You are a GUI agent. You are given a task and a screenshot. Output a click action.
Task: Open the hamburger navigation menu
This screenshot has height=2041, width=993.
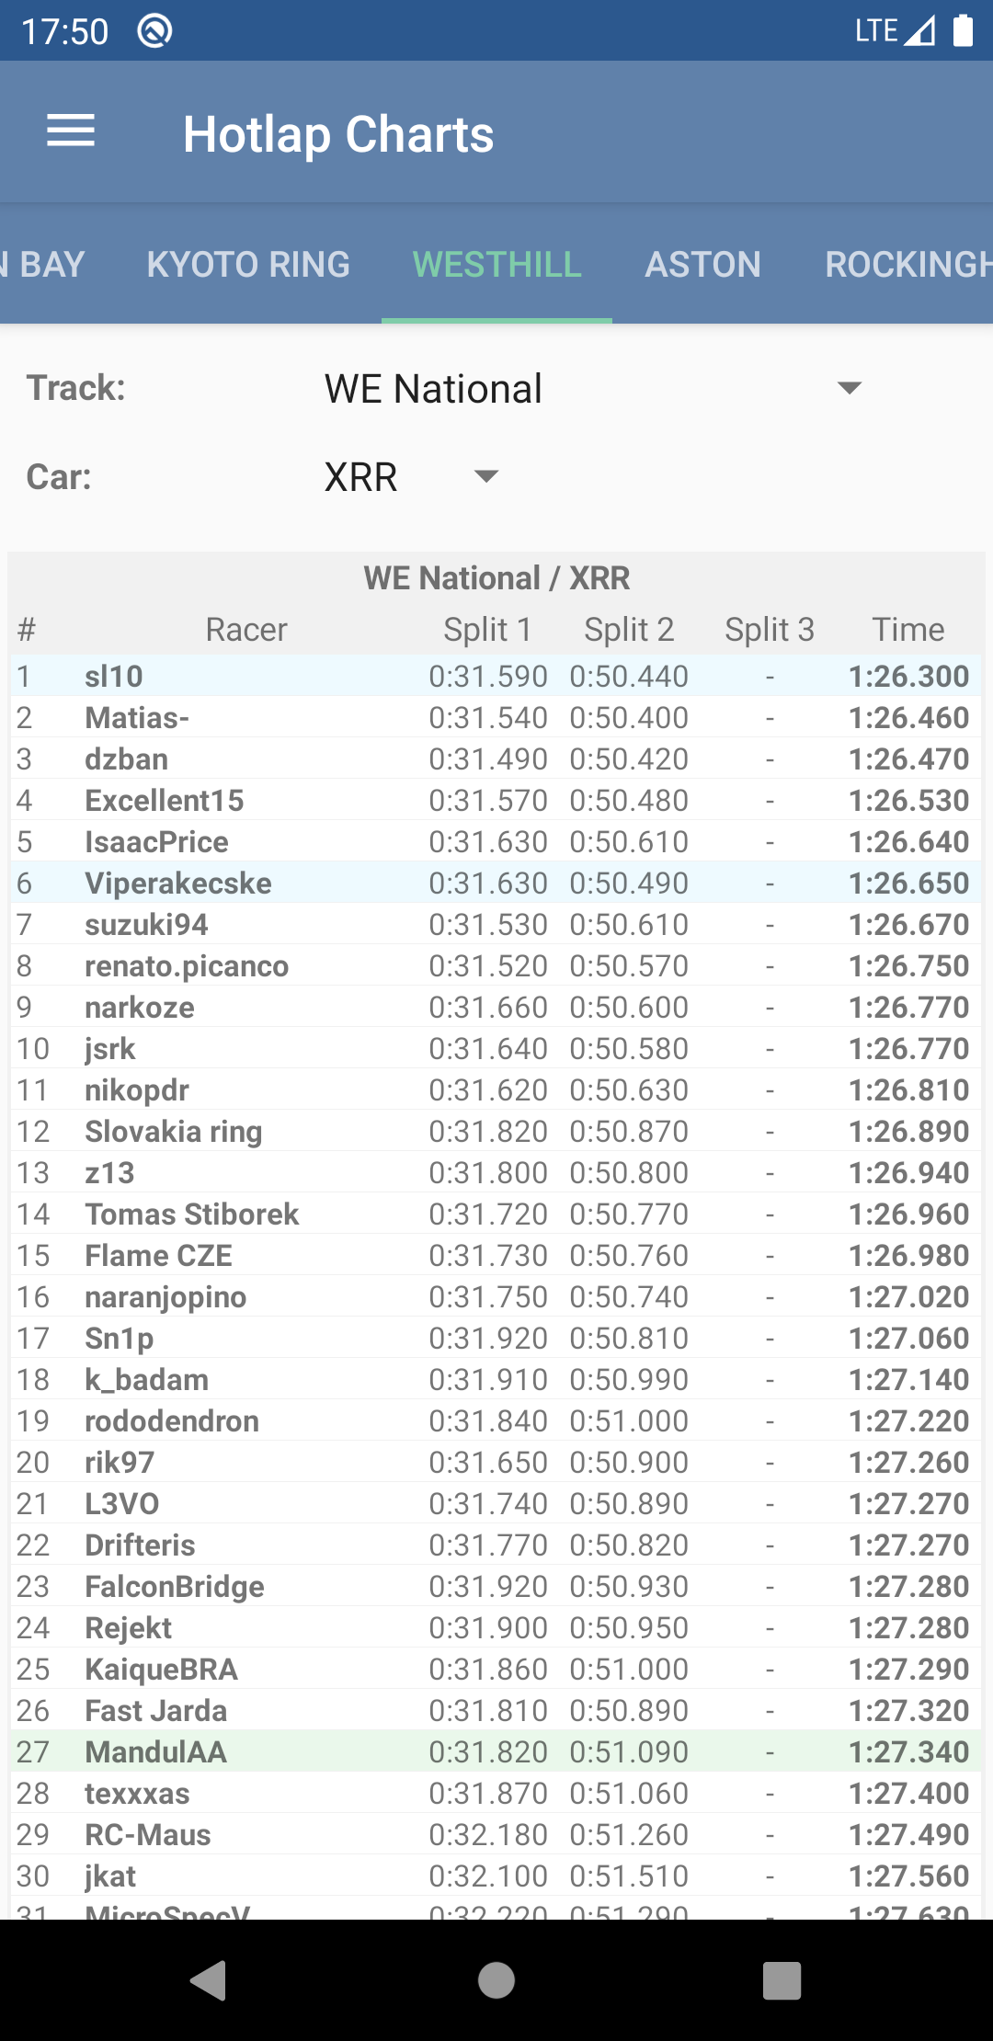[71, 131]
